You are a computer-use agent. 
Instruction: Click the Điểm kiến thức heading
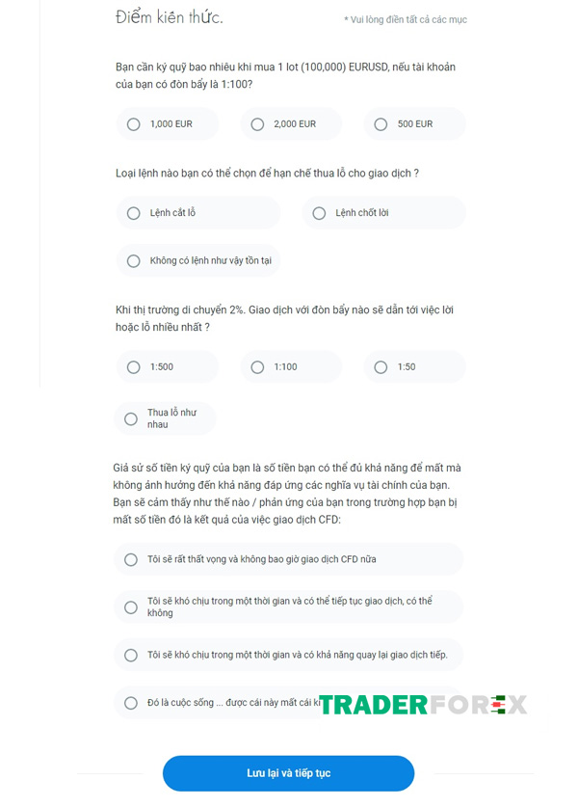pyautogui.click(x=170, y=17)
